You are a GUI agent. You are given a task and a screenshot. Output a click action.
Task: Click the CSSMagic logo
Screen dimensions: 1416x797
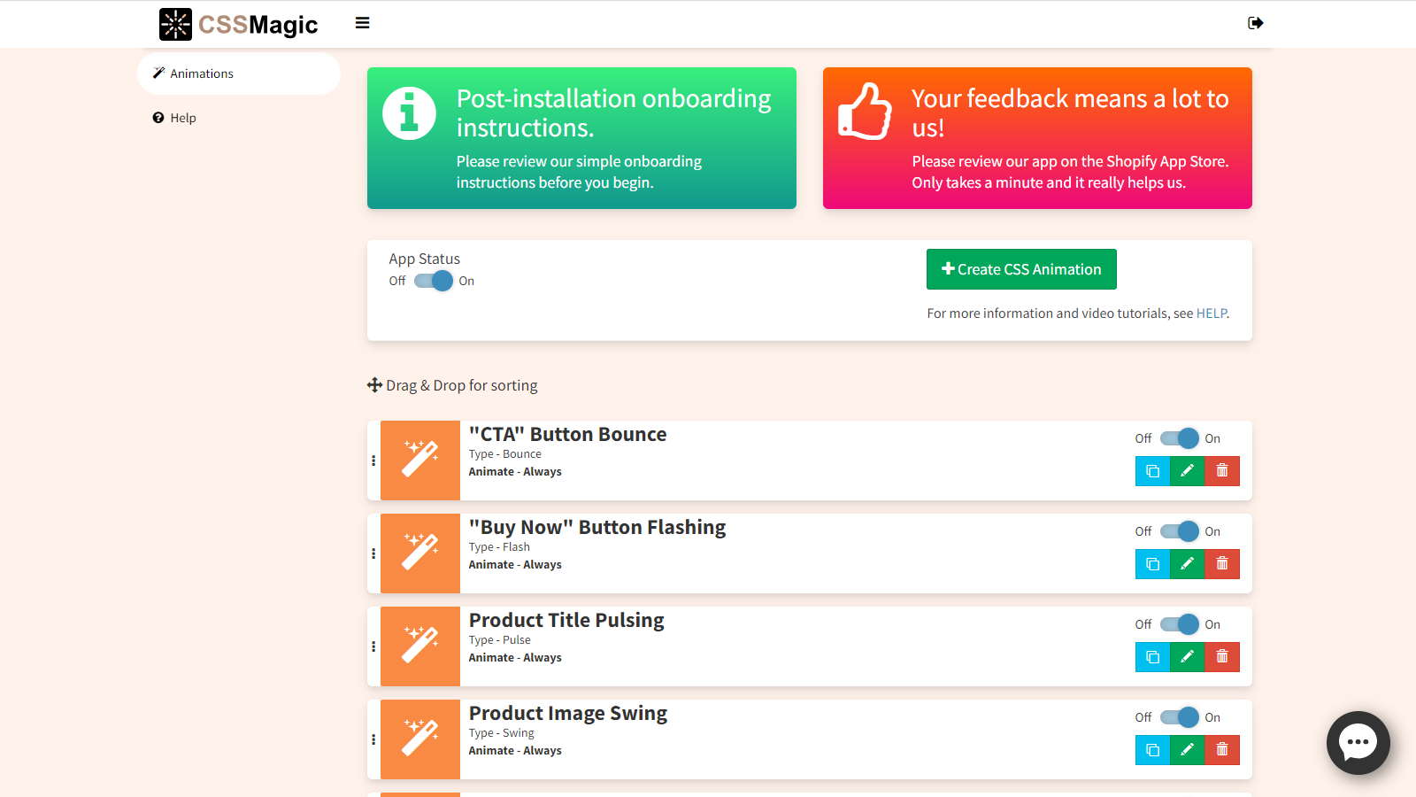tap(239, 24)
